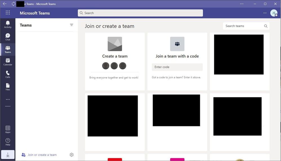
Task: Open title bar ellipsis menu
Action: click(242, 4)
